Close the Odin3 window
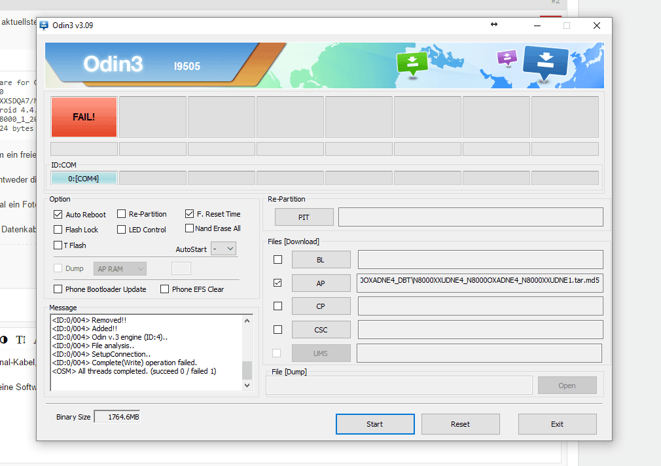The height and width of the screenshot is (466, 661). [x=596, y=26]
